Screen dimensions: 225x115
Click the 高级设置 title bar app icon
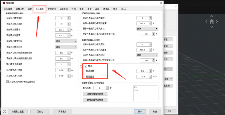4,3
